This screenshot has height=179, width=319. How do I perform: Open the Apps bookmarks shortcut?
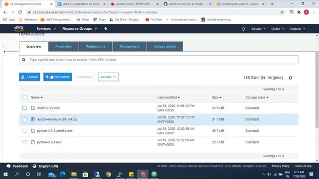click(9, 19)
